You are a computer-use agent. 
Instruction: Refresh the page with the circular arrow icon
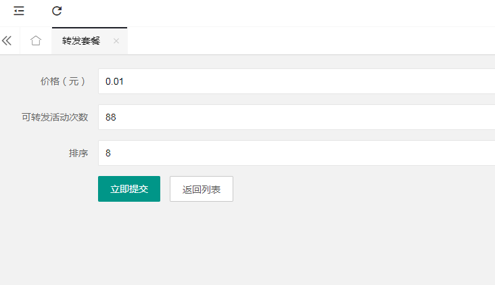(57, 11)
